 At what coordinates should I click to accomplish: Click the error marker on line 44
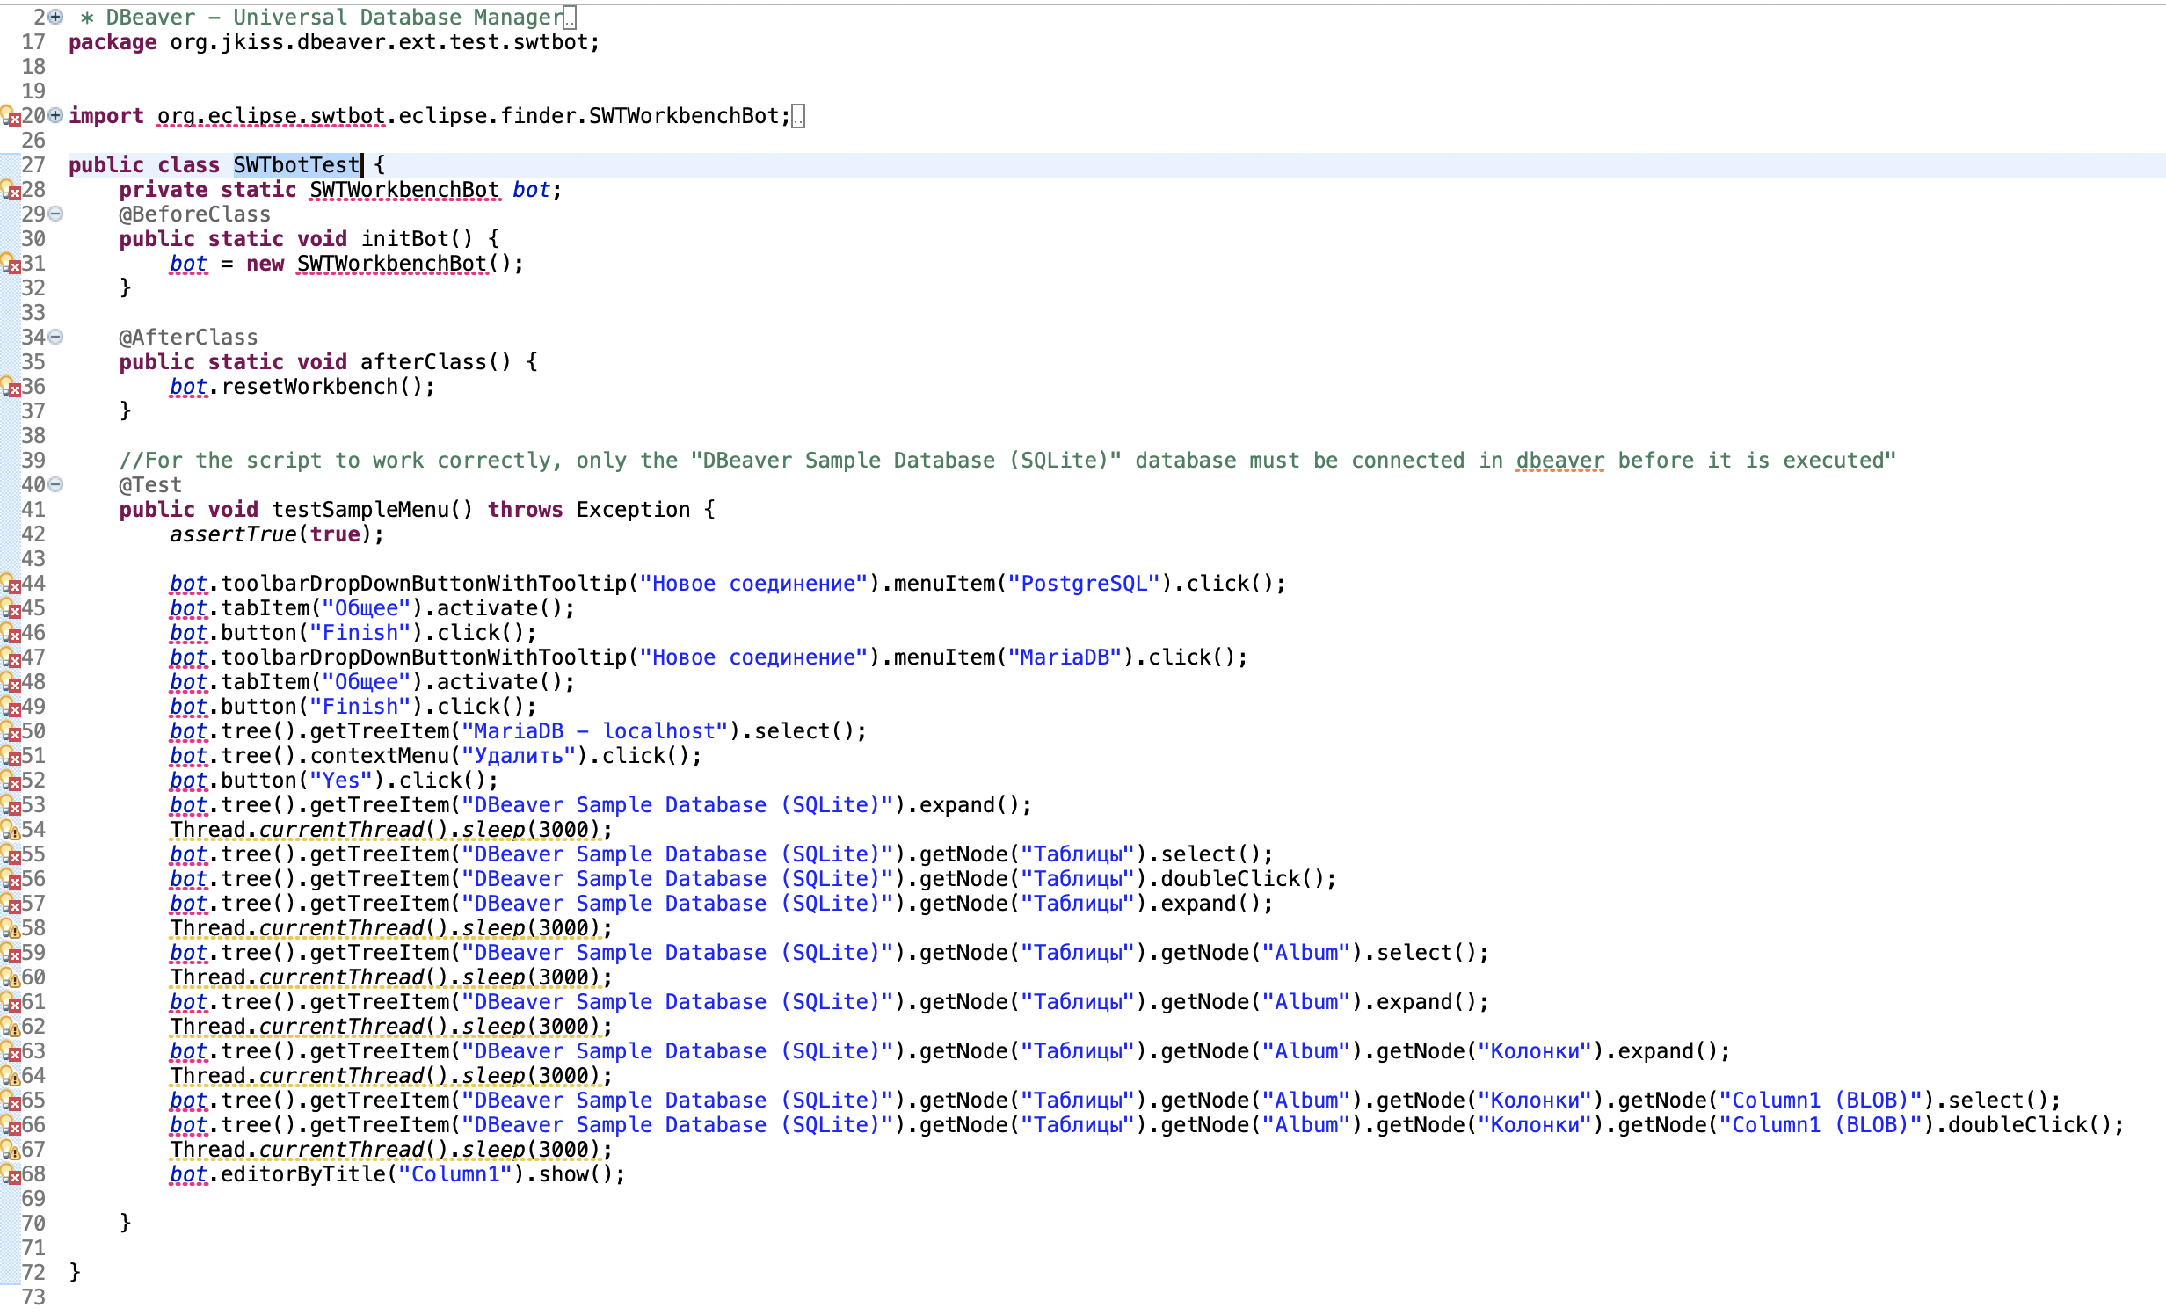coord(10,584)
